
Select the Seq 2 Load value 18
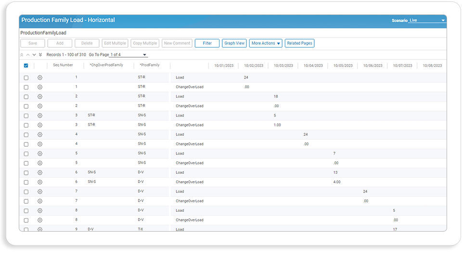point(276,96)
